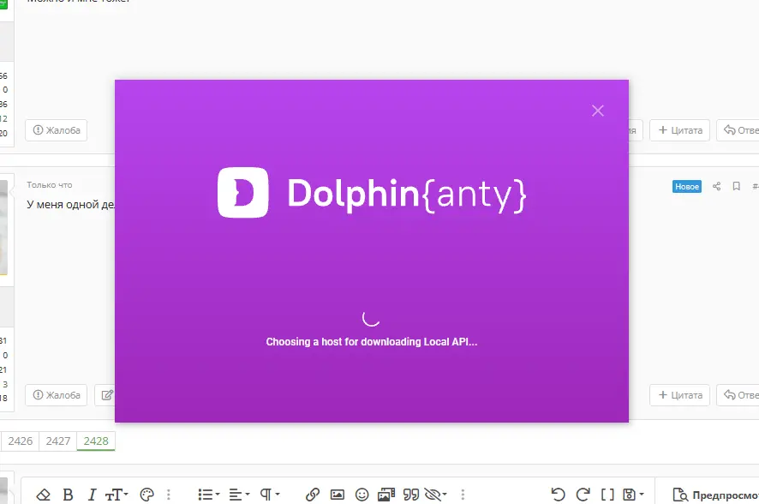Image resolution: width=759 pixels, height=504 pixels.
Task: Click 'Choosing a host for downloading Local API...' text
Action: point(371,342)
